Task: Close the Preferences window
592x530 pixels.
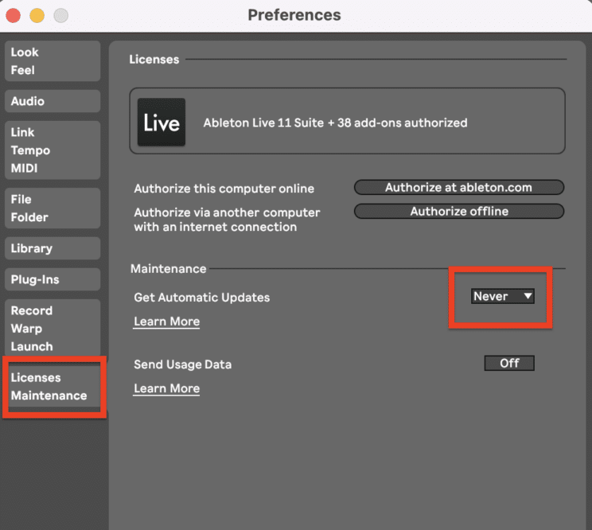Action: tap(14, 15)
